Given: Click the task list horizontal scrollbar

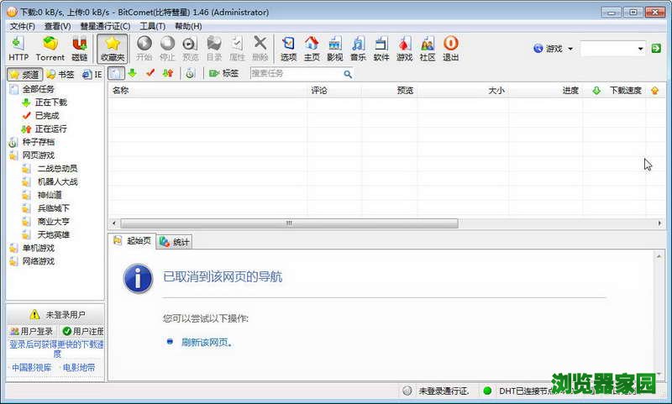Looking at the screenshot, I should (x=288, y=223).
